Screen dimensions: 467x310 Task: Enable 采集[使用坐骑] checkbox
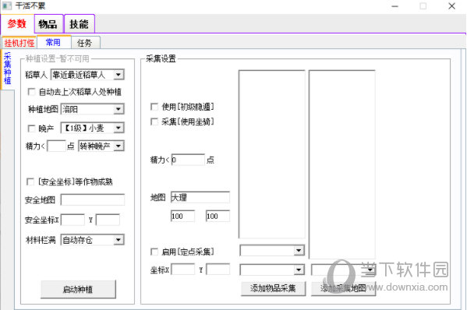154,122
